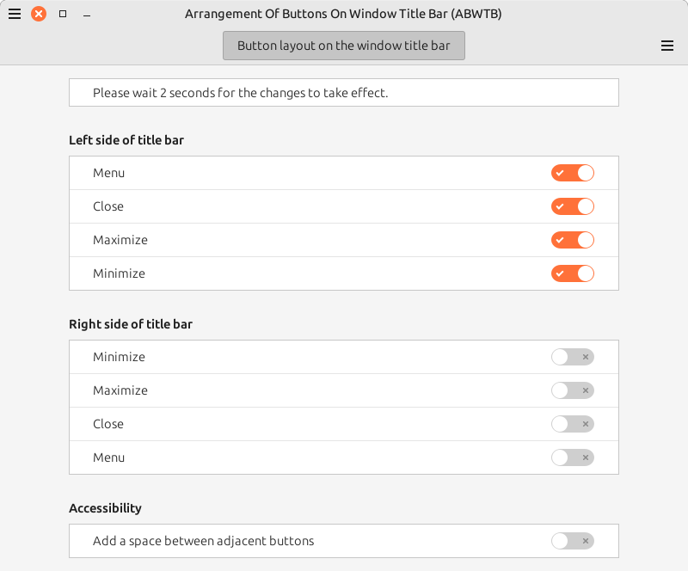The width and height of the screenshot is (688, 571).
Task: Enable right side Minimize toggle
Action: [x=573, y=357]
